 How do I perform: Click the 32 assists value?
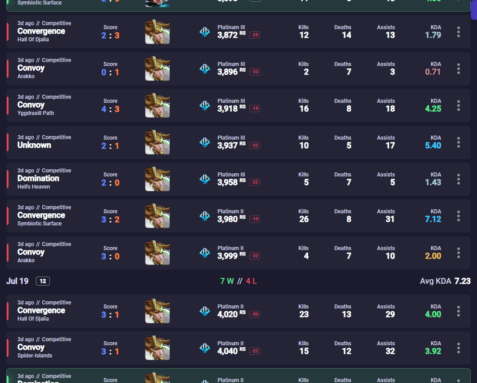coord(390,351)
